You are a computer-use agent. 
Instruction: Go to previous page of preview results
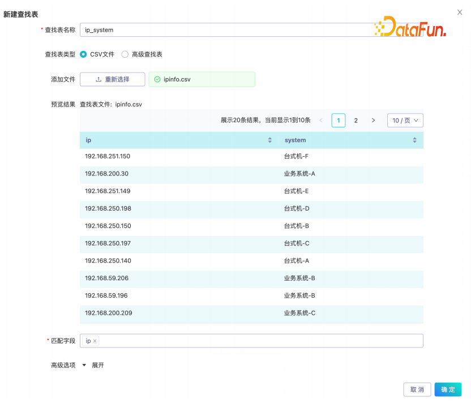tap(322, 121)
